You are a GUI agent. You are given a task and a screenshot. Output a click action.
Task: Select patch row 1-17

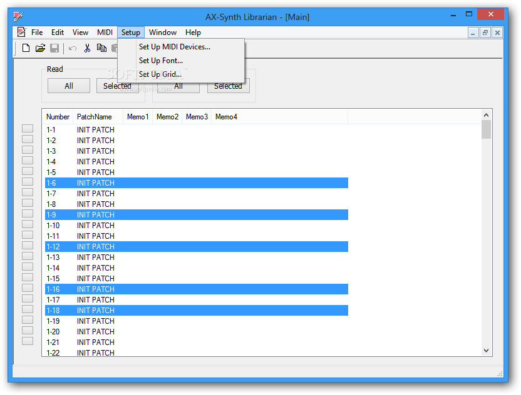point(197,299)
